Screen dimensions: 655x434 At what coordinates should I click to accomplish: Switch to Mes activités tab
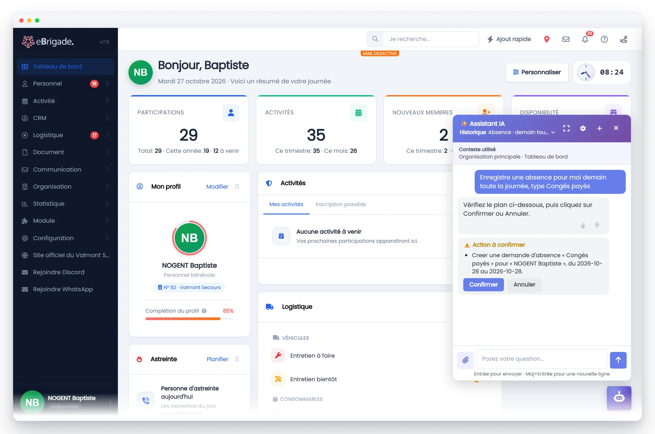point(286,204)
